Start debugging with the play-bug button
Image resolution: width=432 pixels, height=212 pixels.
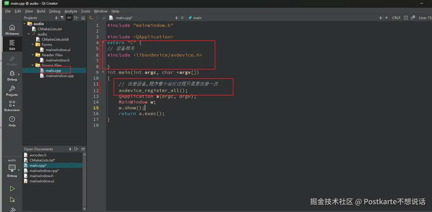[12, 200]
